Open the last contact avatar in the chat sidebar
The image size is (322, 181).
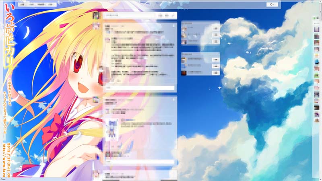(x=316, y=120)
